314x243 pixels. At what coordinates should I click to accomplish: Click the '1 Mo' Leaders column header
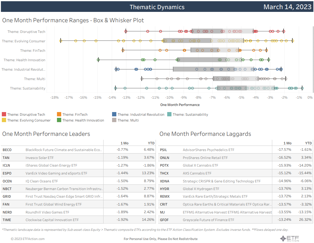pos(124,143)
